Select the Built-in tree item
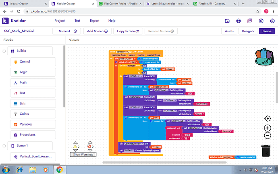278x174 pixels. tap(30, 51)
